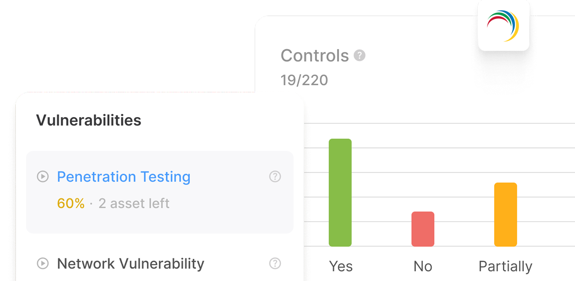Expand the Penetration Testing play icon
The image size is (575, 281).
[x=43, y=177]
